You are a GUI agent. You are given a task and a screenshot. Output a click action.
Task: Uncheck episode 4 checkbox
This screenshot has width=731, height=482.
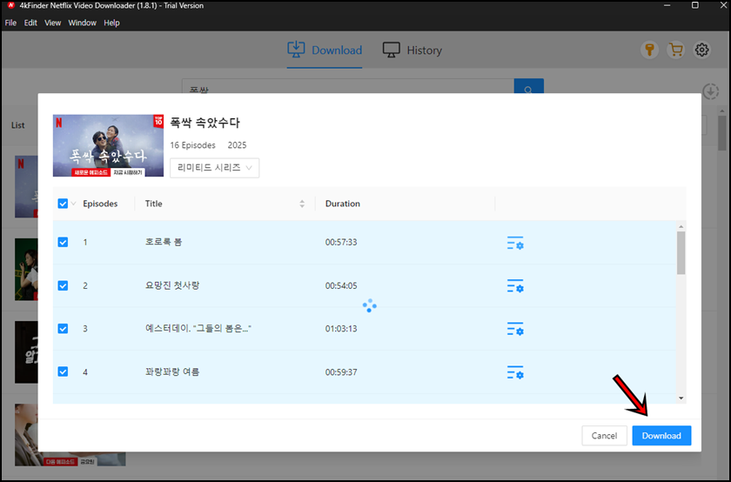point(63,372)
